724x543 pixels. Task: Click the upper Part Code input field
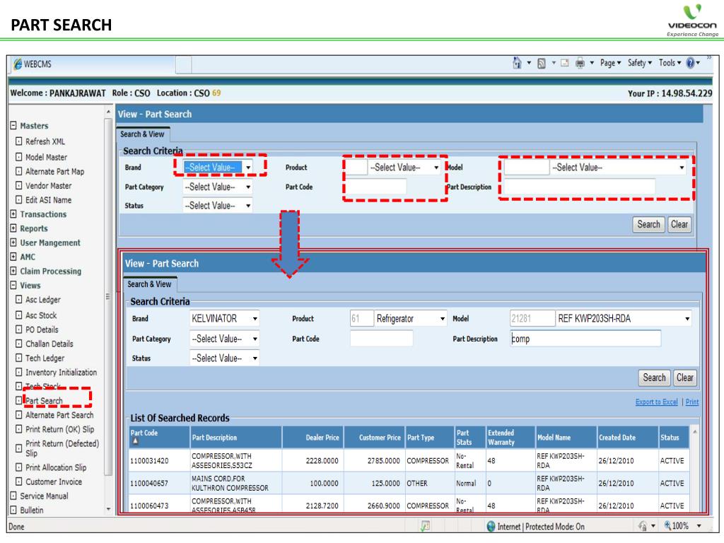click(x=376, y=187)
